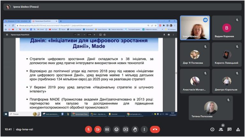Click presenter name Ірина Шейко (Показ)
Screen dimensions: 245x137
coord(26,7)
